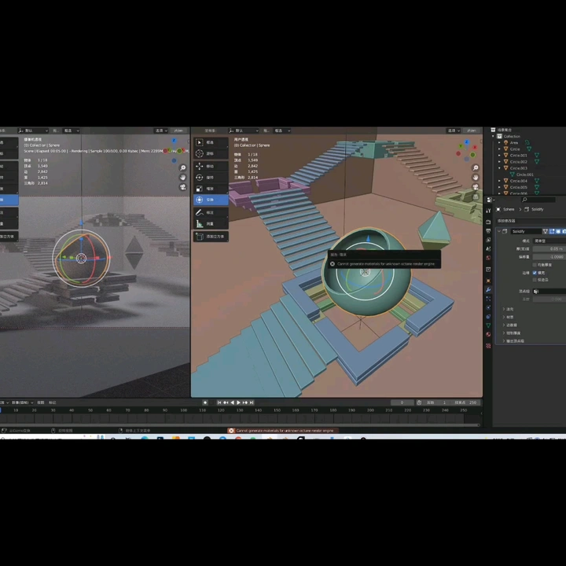Click the Add Cube tool icon
This screenshot has height=566, width=566.
click(200, 236)
